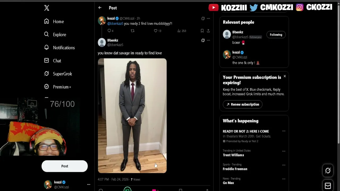
Task: Click the X logo icon
Action: (x=47, y=8)
